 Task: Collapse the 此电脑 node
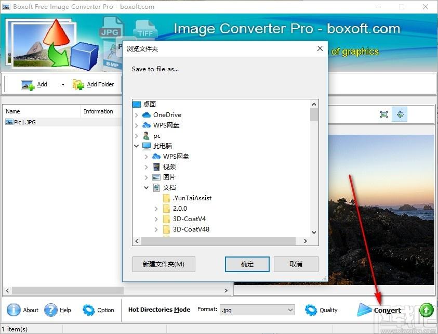[x=136, y=146]
